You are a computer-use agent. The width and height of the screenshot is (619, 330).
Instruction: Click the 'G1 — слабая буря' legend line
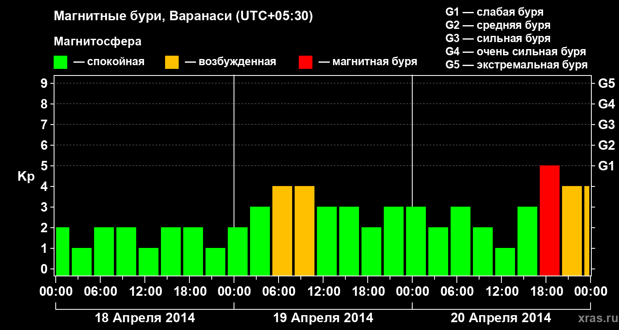pos(494,12)
